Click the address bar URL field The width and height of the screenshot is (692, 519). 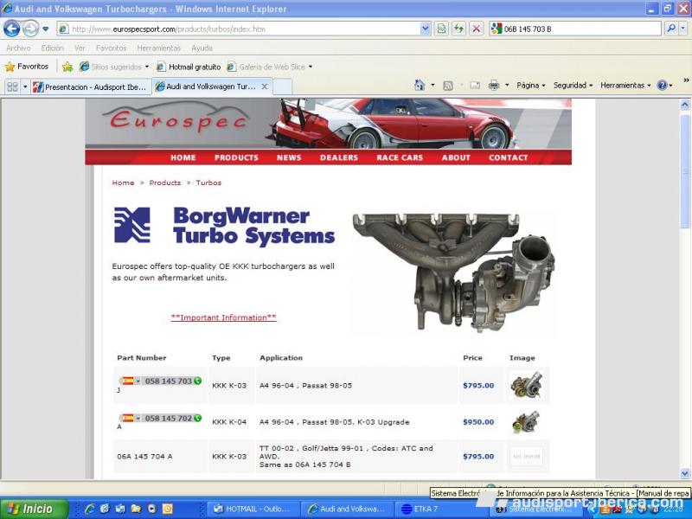[x=239, y=29]
